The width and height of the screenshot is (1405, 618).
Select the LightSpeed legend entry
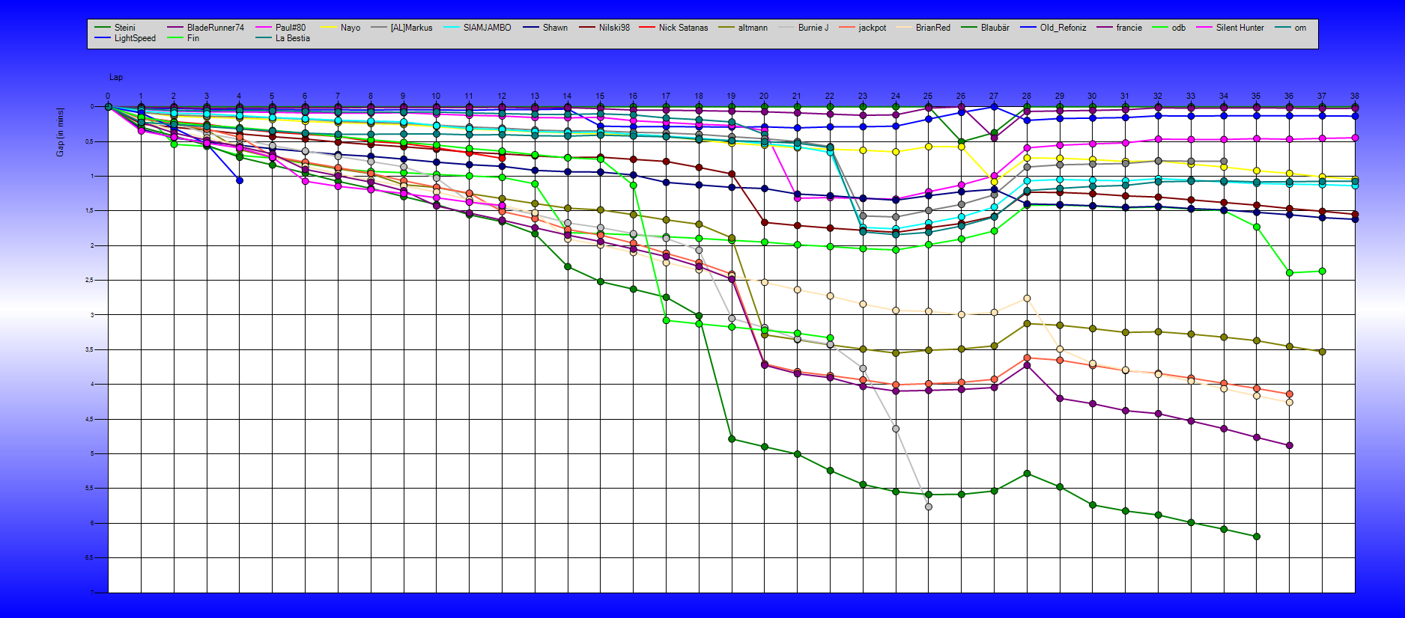click(125, 38)
